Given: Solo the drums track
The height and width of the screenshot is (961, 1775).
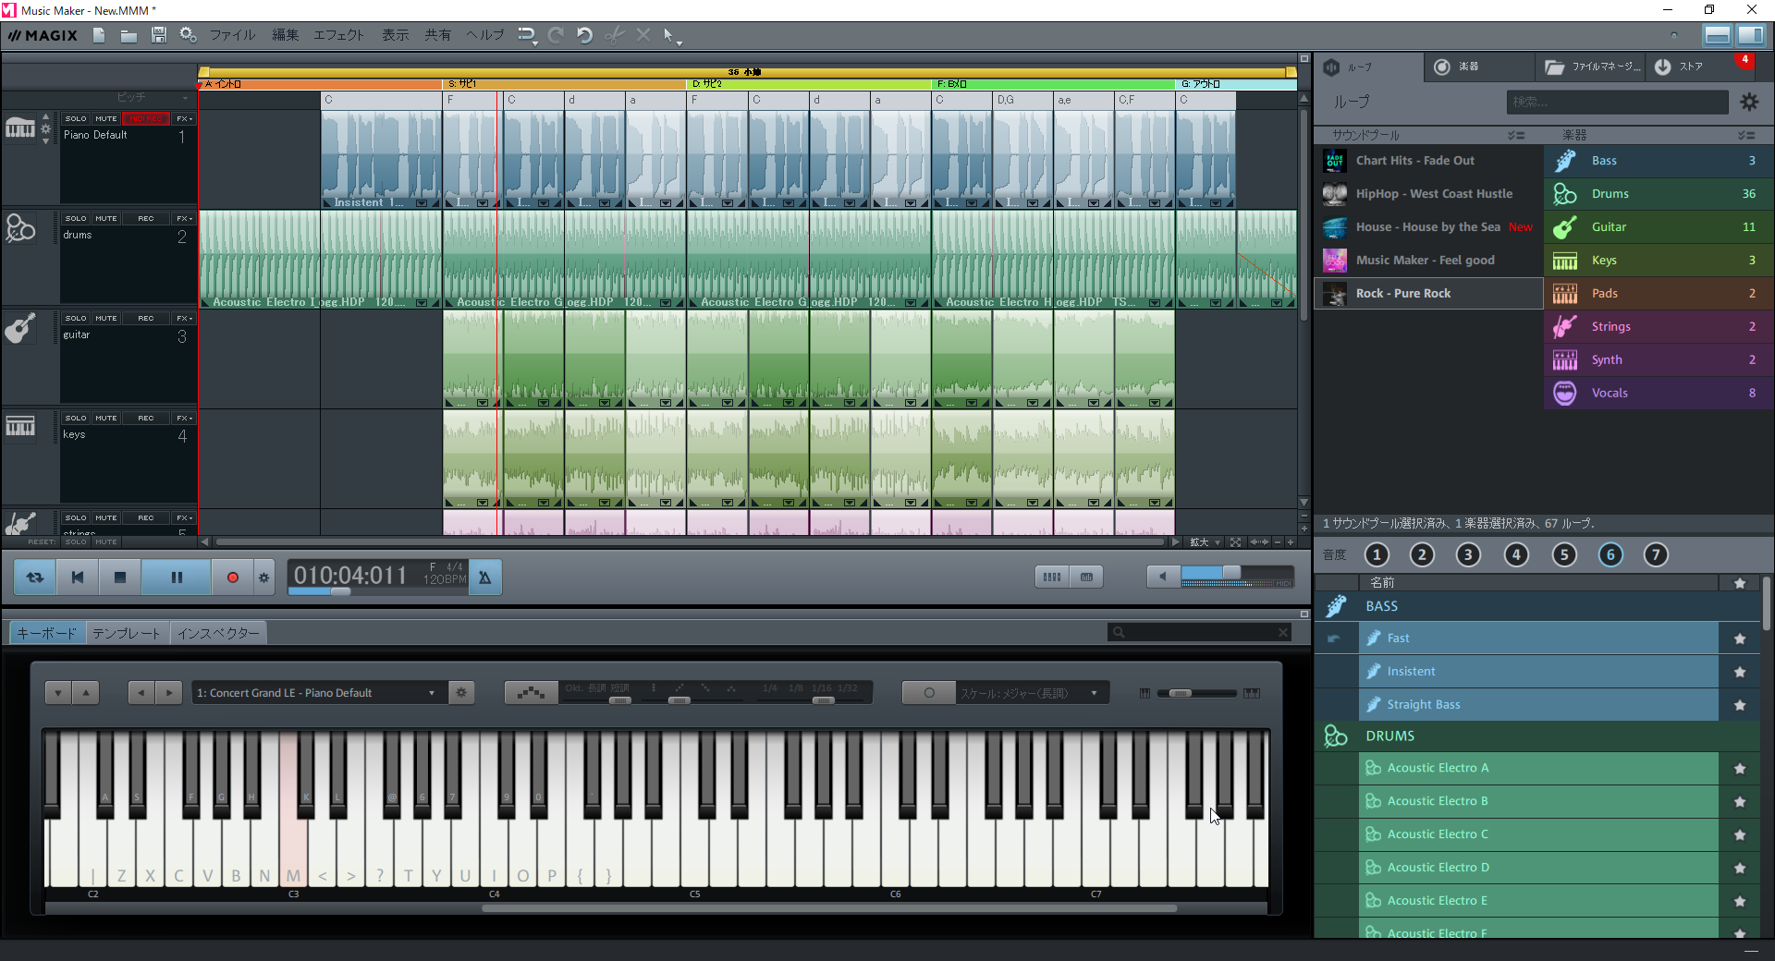Looking at the screenshot, I should (76, 218).
